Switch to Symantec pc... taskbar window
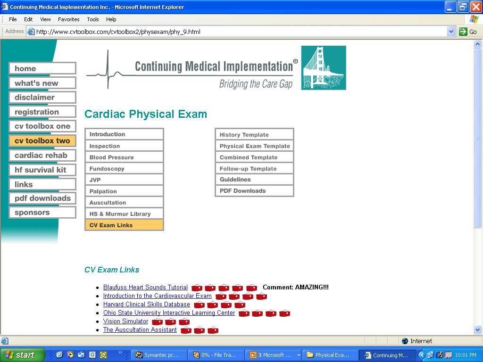Viewport: 483px width, 362px height. tap(159, 355)
